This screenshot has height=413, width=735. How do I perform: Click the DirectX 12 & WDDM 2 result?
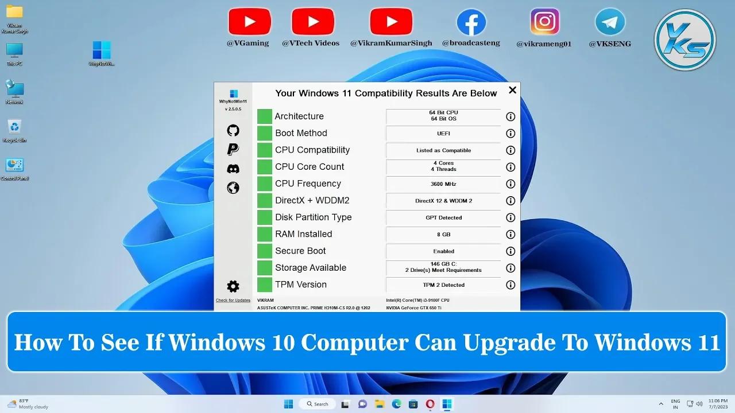pos(443,201)
